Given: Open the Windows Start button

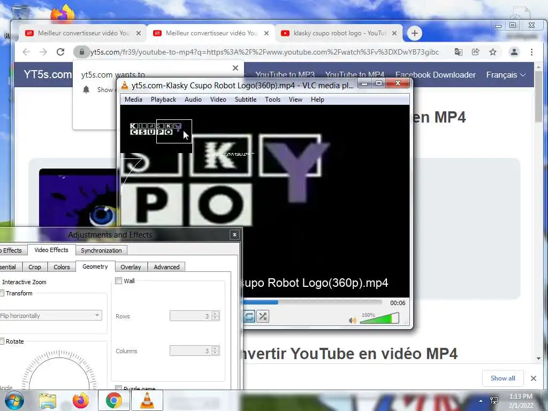Looking at the screenshot, I should coord(14,400).
